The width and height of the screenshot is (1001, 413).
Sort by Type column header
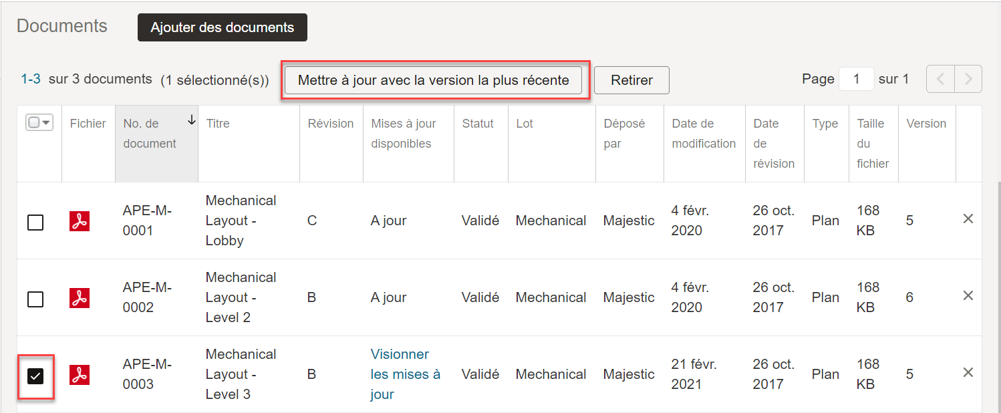point(825,124)
